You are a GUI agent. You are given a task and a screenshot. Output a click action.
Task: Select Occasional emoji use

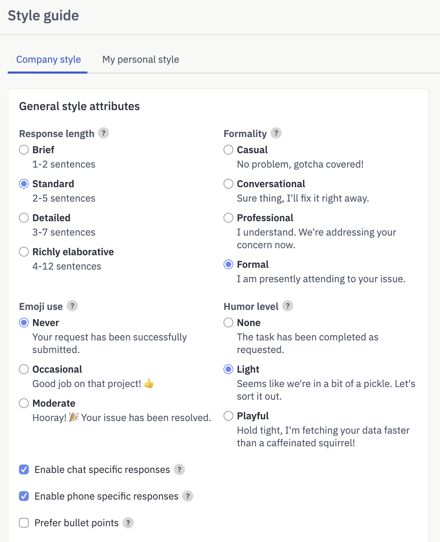click(x=24, y=369)
